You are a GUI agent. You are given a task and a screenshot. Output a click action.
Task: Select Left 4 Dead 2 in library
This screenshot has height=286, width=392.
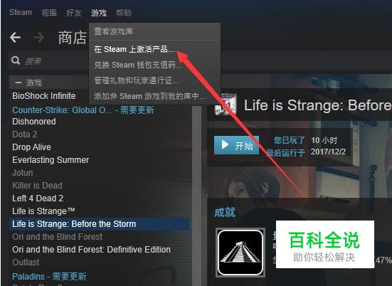tap(38, 198)
